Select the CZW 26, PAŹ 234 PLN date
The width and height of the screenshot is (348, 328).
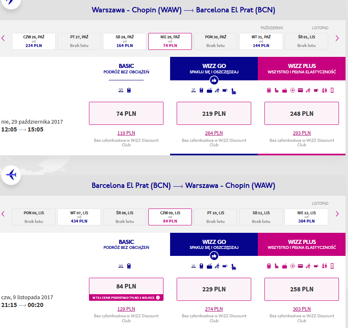click(x=34, y=41)
